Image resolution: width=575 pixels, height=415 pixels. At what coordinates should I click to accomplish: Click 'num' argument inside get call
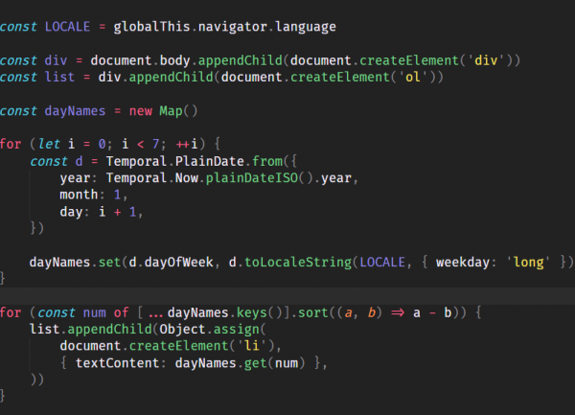point(287,363)
